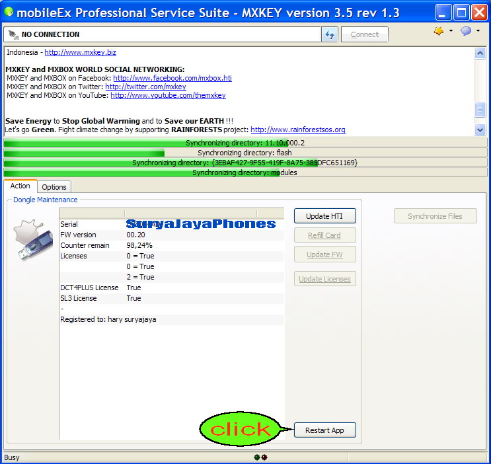The image size is (491, 464).
Task: Select the 2 = True license row
Action: [x=172, y=277]
